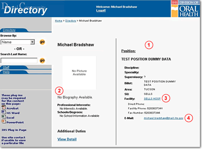Click the Additional Duties heading
The height and width of the screenshot is (149, 202).
coord(72,131)
